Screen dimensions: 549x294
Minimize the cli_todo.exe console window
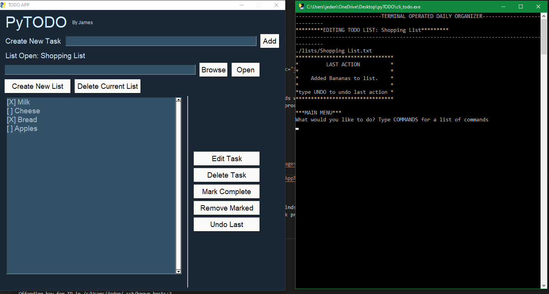point(503,7)
